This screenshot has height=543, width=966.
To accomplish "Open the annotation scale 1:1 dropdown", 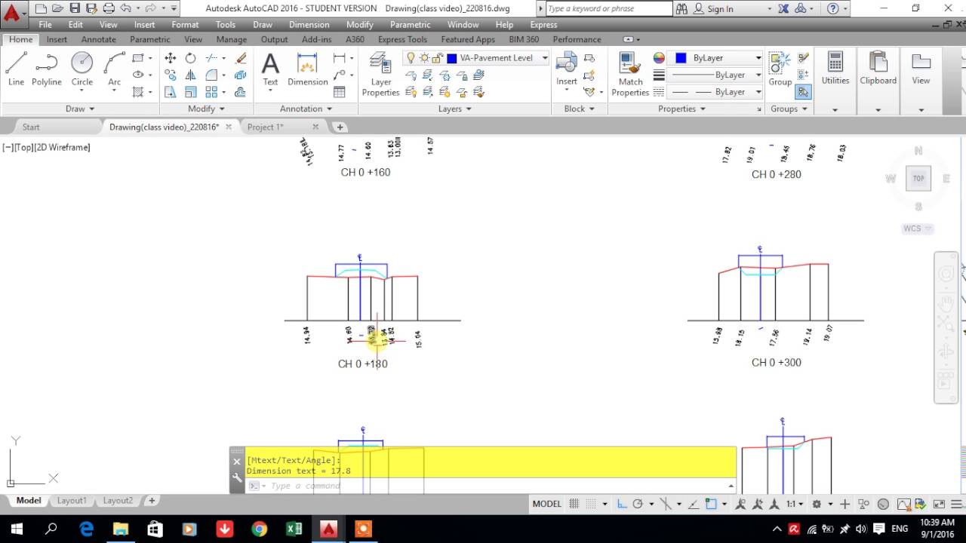I will tap(794, 504).
